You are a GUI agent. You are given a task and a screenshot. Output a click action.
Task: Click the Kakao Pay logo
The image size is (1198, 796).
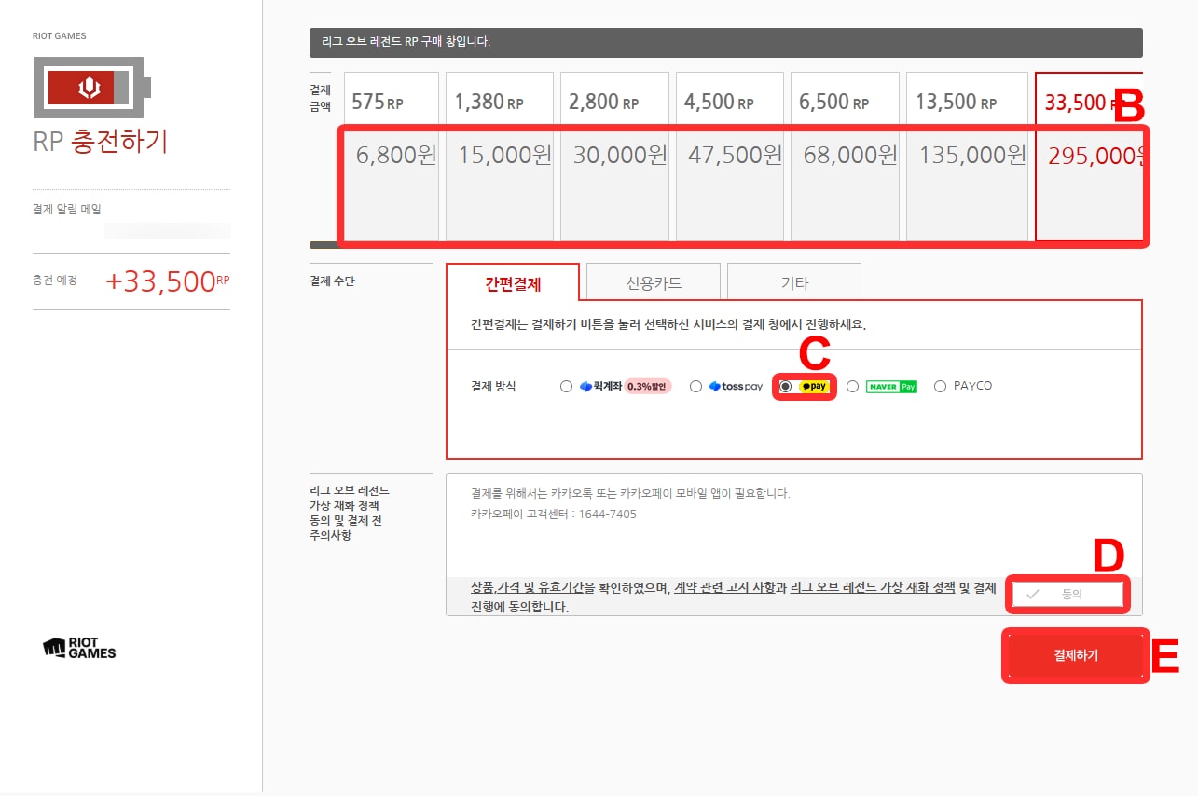pos(814,386)
